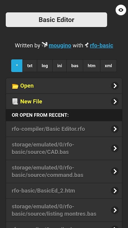Click the chevron arrow on New File row

pos(115,101)
